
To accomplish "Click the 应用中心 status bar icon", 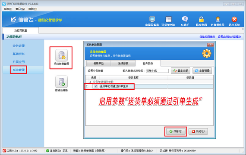I will coord(4,151).
